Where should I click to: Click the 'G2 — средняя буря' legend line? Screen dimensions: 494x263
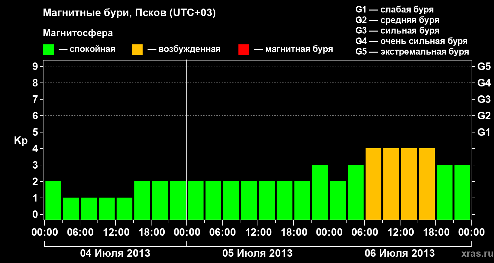coord(398,20)
